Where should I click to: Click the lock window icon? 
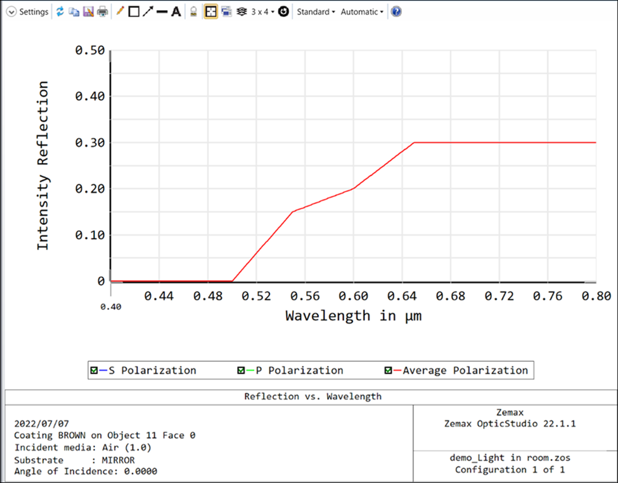click(194, 12)
